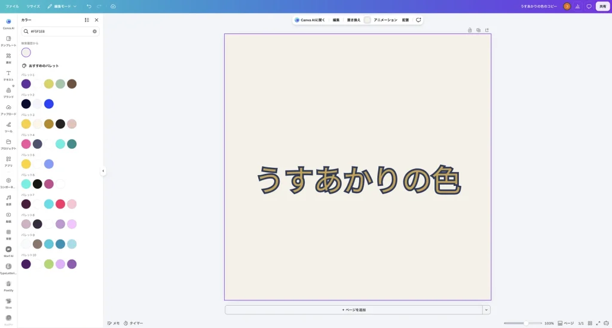Open the Canva AI sidebar icon
Viewport: 612px width, 328px height.
(x=8, y=23)
